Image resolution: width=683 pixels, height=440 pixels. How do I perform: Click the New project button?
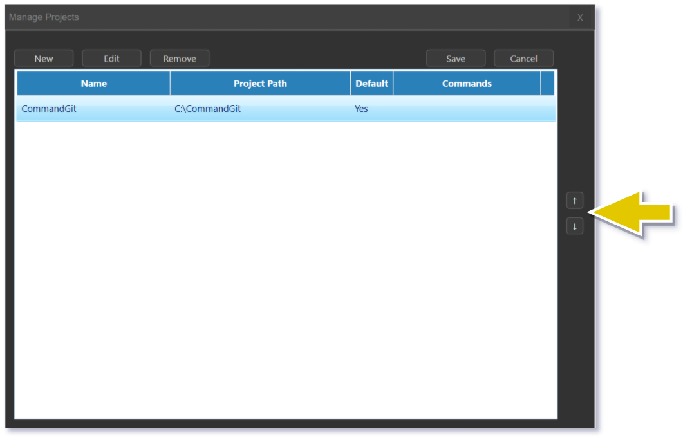pos(44,59)
